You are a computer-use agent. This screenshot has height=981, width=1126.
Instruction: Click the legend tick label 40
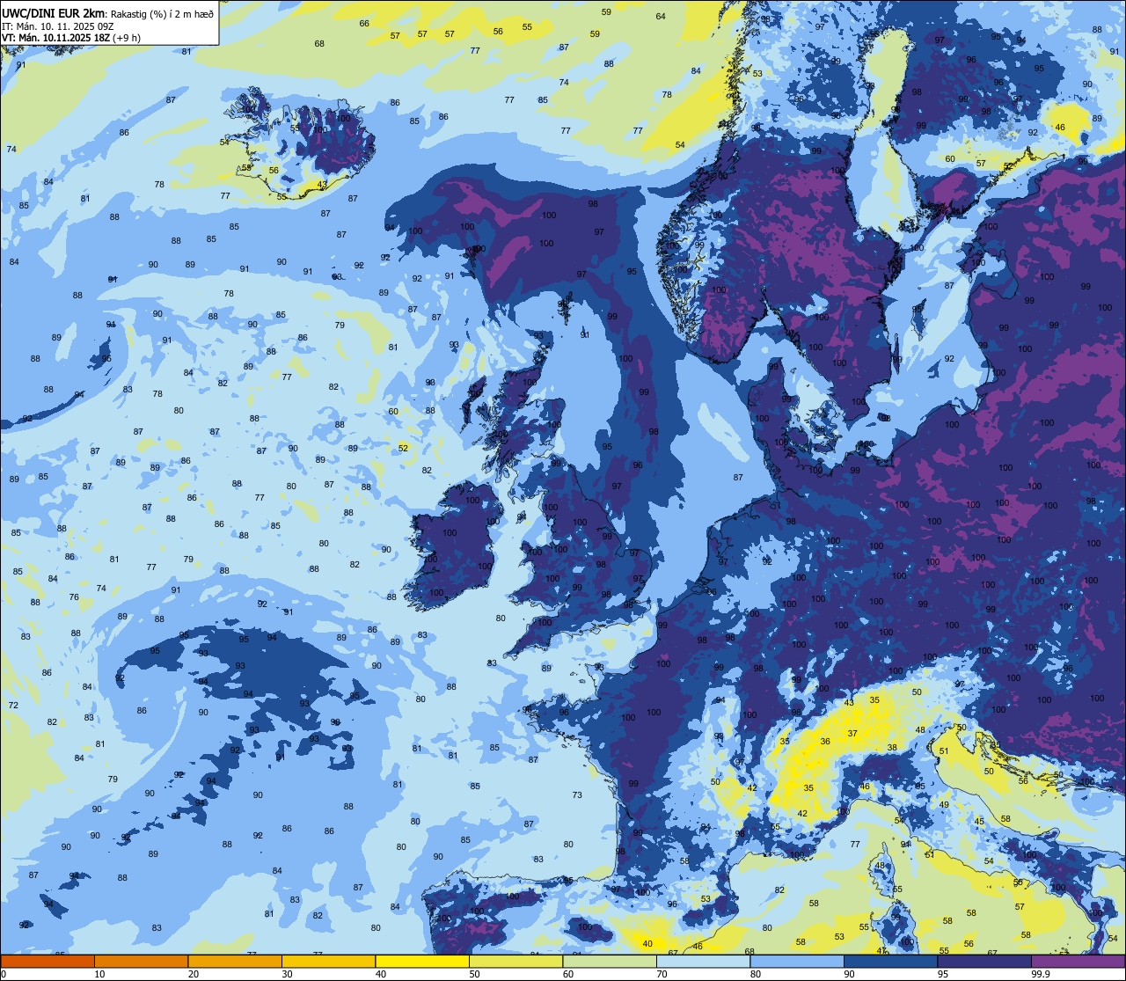381,974
